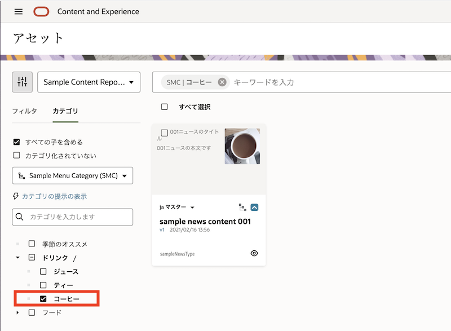Check the すべて選択 checkbox

[165, 107]
